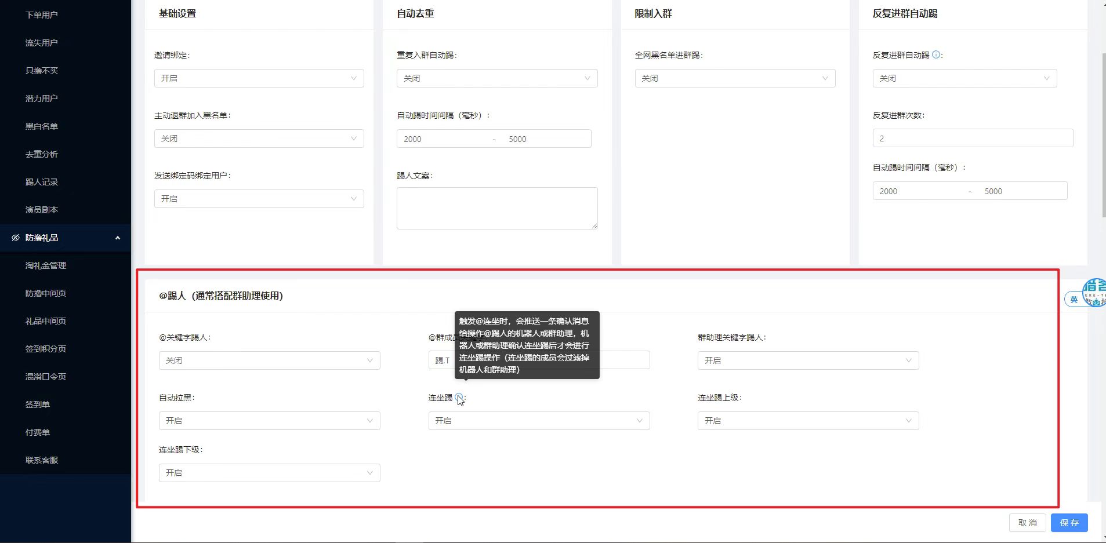Image resolution: width=1106 pixels, height=543 pixels.
Task: Expand the 重复入群自动踢 dropdown
Action: [496, 78]
